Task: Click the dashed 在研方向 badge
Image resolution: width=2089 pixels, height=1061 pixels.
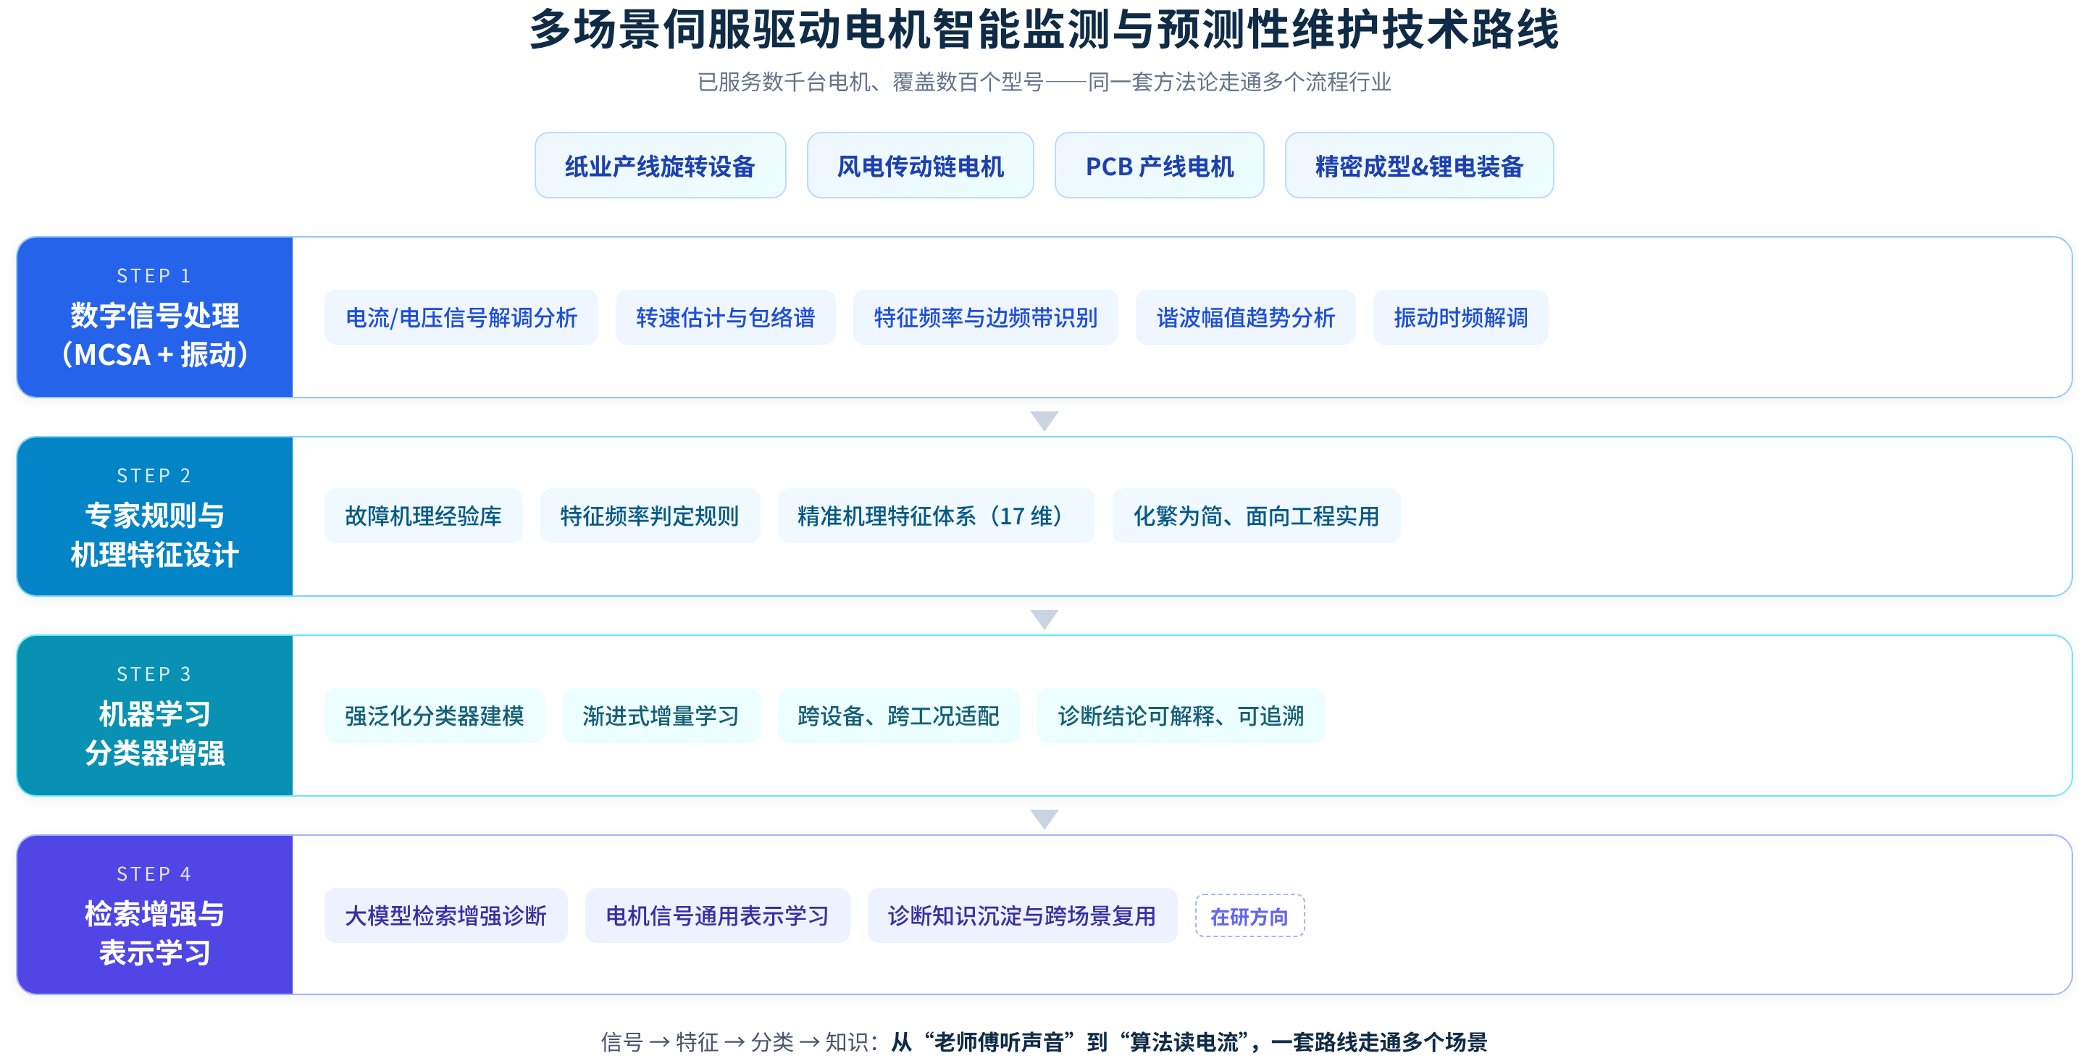Action: (1249, 916)
